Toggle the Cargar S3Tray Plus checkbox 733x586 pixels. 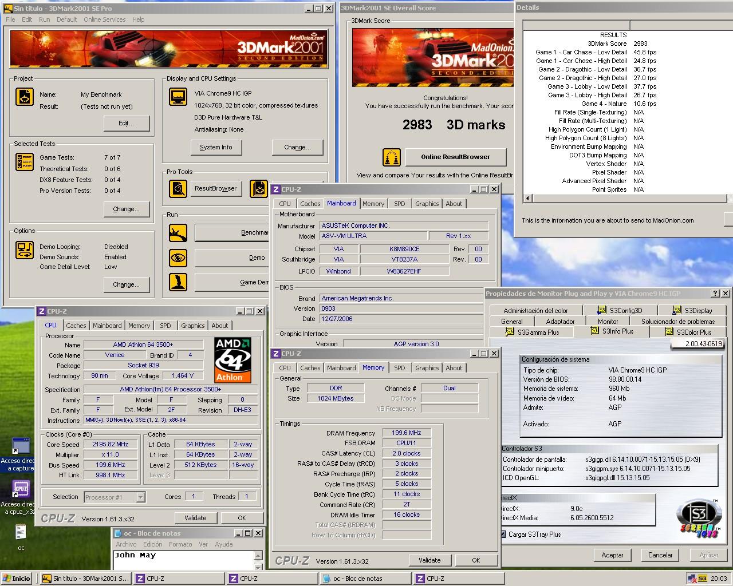coord(503,534)
